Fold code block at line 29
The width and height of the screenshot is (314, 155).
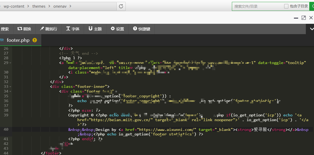(10, 63)
